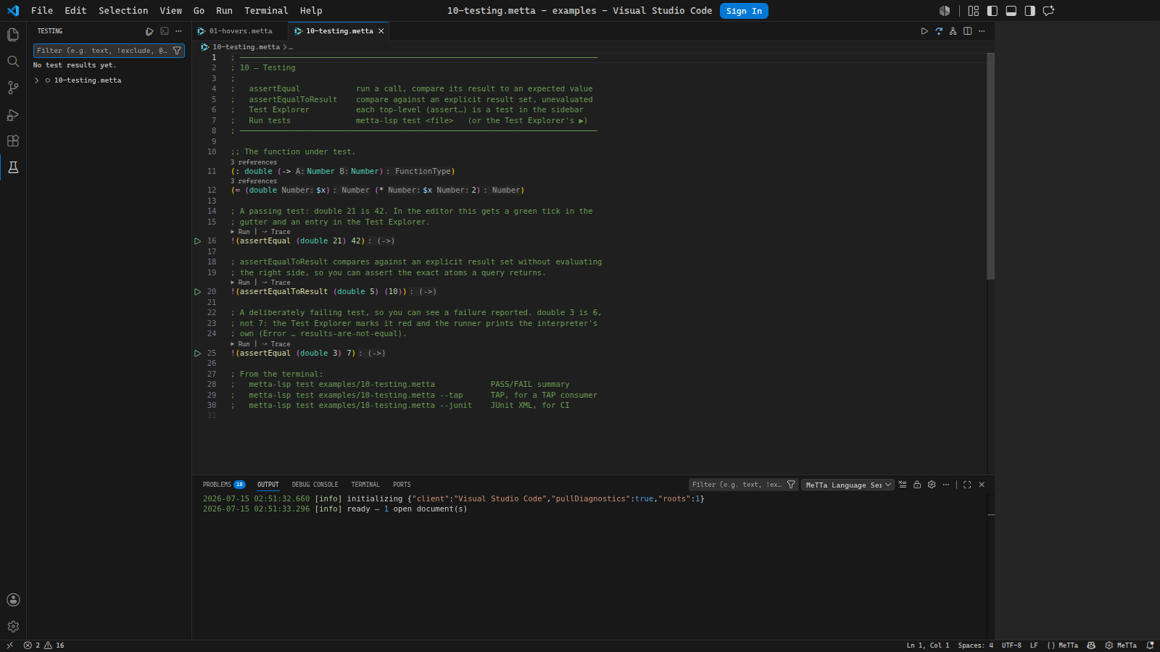Open the Source Control view
The height and width of the screenshot is (652, 1160).
(13, 88)
